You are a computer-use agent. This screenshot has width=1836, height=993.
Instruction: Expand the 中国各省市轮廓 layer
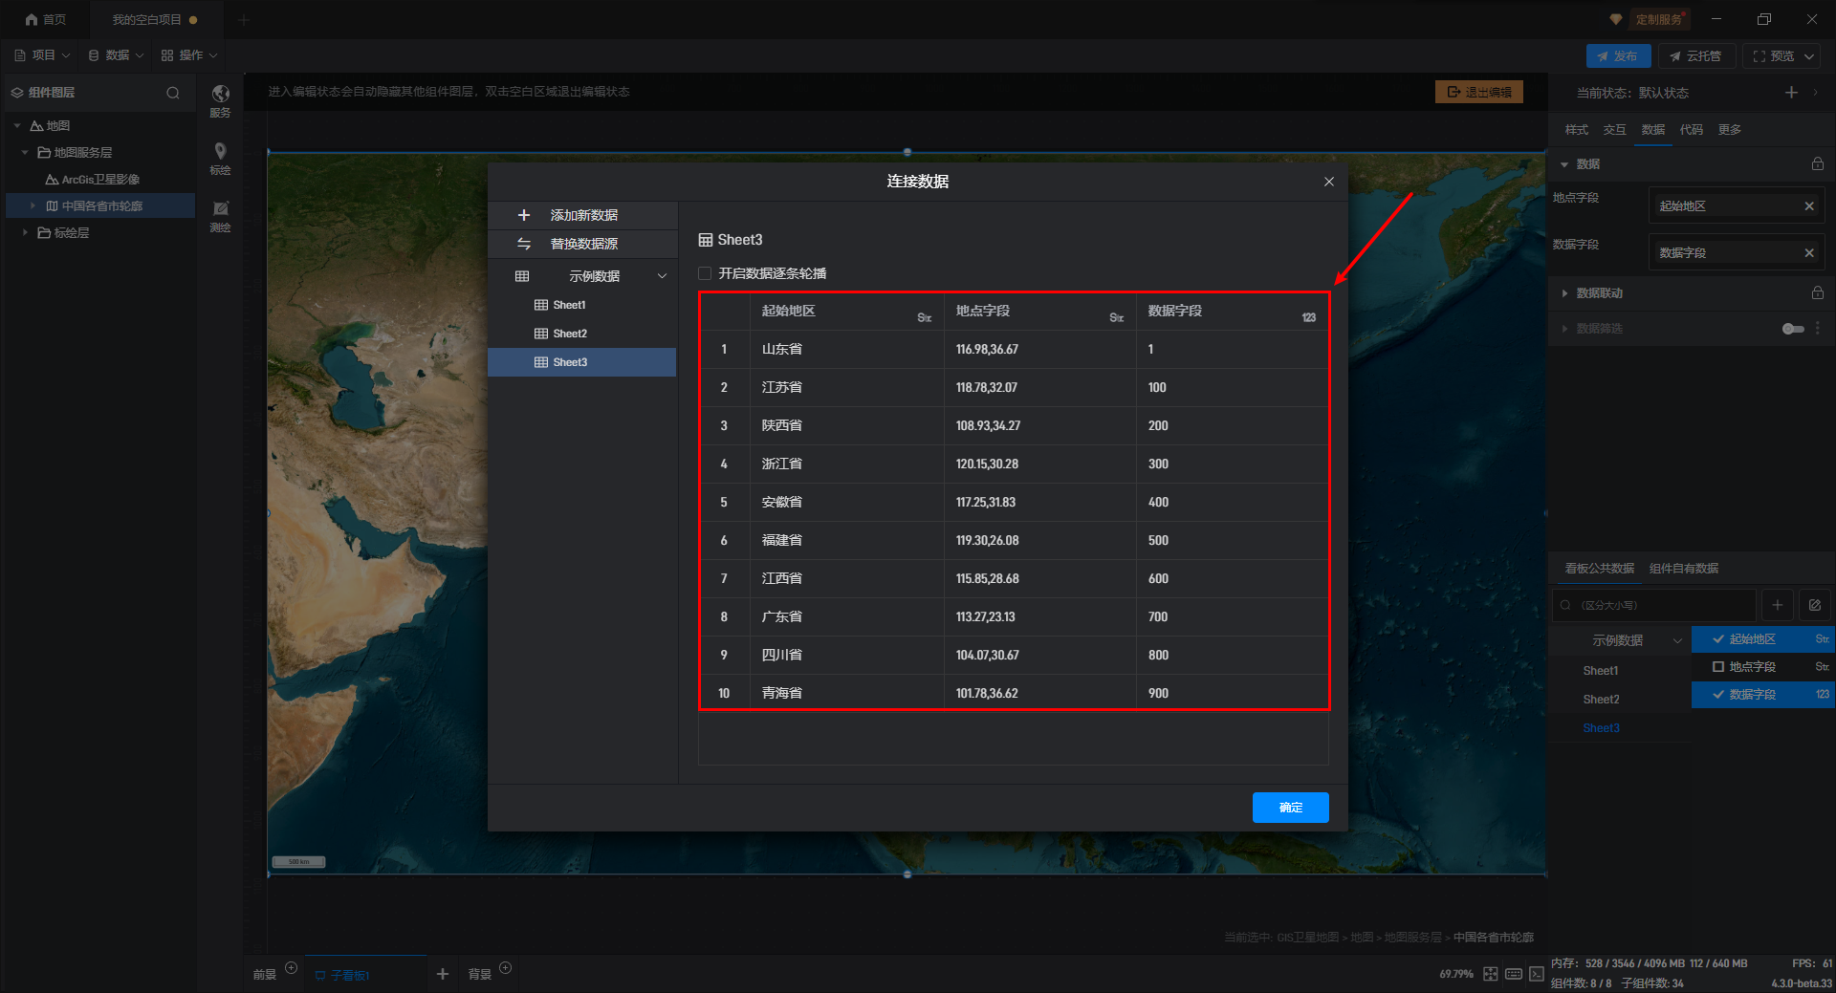click(x=33, y=206)
